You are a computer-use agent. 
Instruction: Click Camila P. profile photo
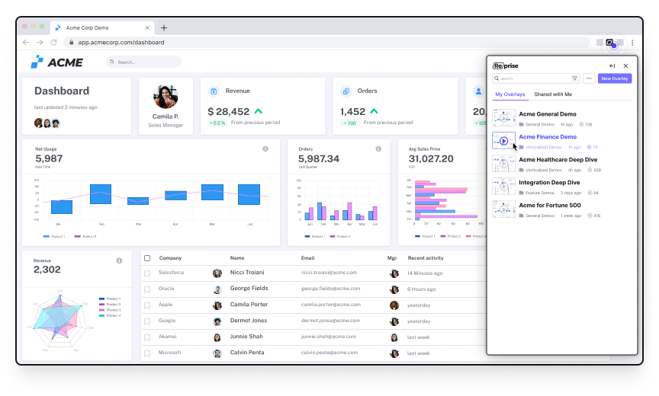tap(166, 97)
